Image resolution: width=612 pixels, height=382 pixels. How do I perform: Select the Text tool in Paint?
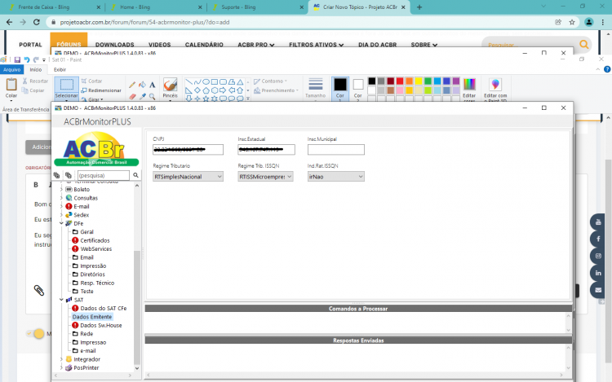click(x=153, y=85)
